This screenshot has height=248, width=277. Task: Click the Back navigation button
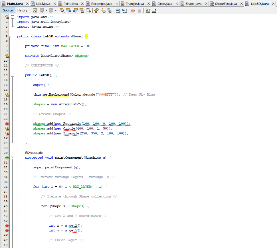pyautogui.click(x=41, y=10)
